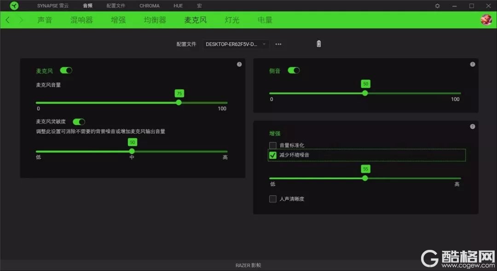Image resolution: width=497 pixels, height=271 pixels.
Task: Open 配置文件 in the top menu
Action: point(116,6)
